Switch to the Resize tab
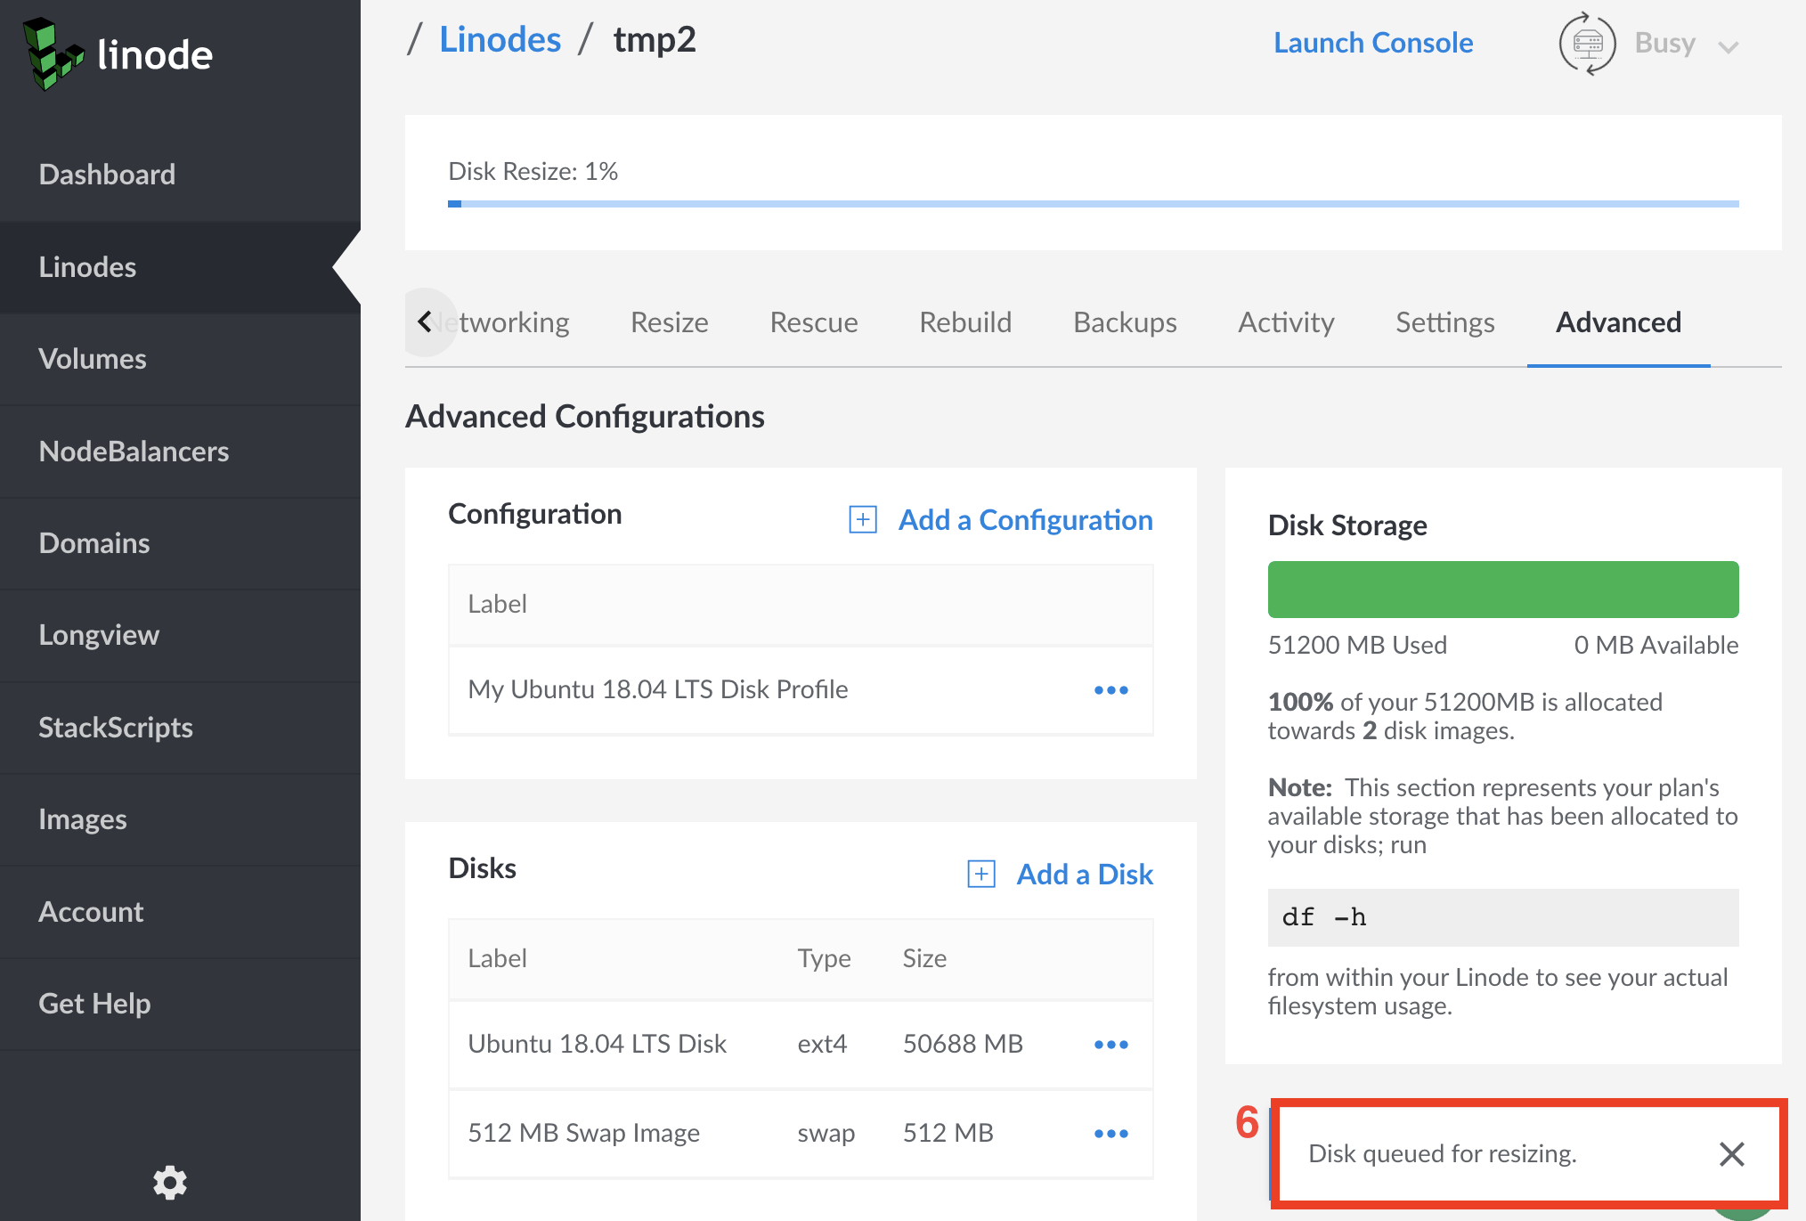 670,322
